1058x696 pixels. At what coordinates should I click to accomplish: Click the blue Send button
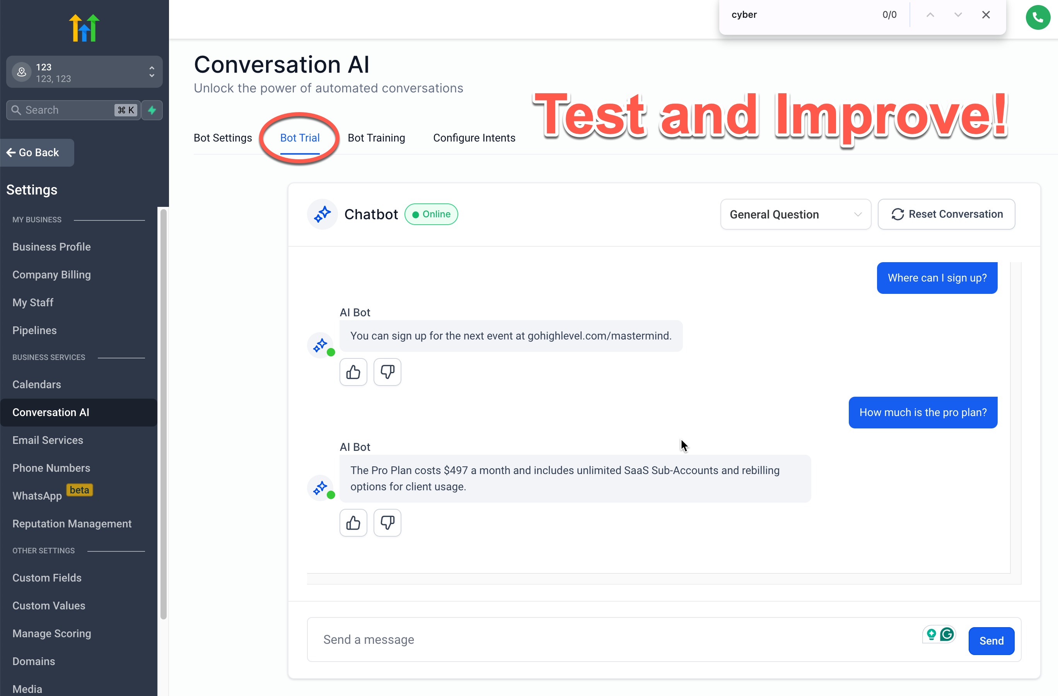click(991, 640)
